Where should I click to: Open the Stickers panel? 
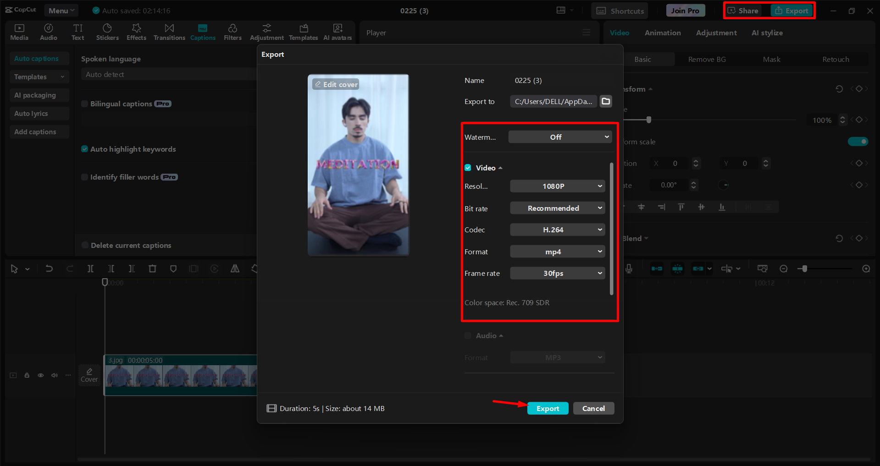107,32
